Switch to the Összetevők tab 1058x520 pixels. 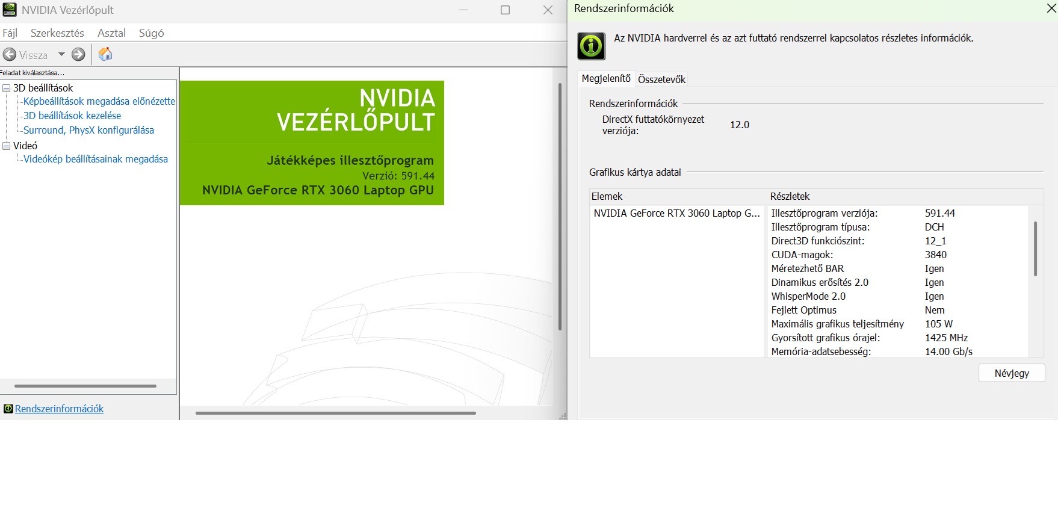661,79
